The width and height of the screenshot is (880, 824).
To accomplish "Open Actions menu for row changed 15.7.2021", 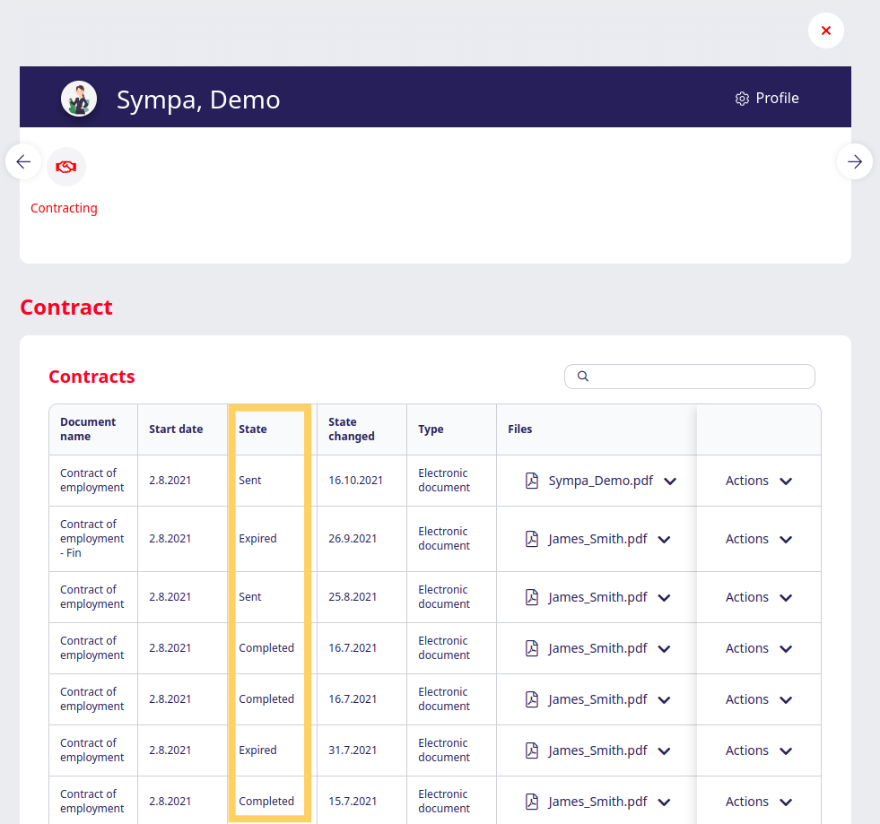I will 758,802.
